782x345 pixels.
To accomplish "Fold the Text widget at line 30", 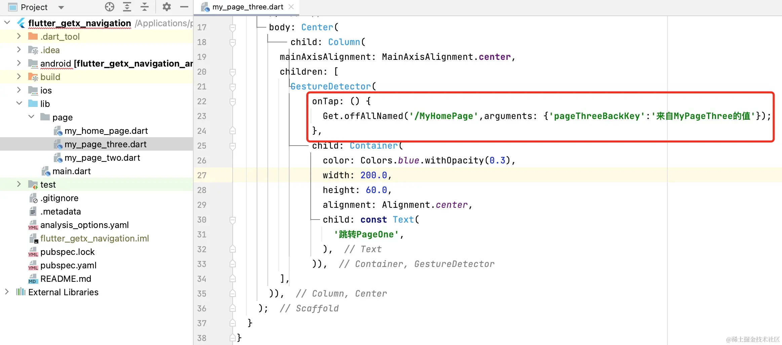I will [232, 220].
